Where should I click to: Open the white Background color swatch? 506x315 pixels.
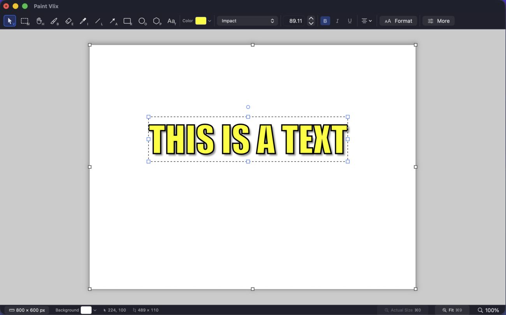click(x=86, y=310)
